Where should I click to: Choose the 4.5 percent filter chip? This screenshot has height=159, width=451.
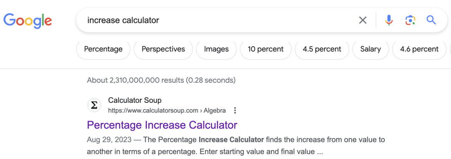coord(322,49)
